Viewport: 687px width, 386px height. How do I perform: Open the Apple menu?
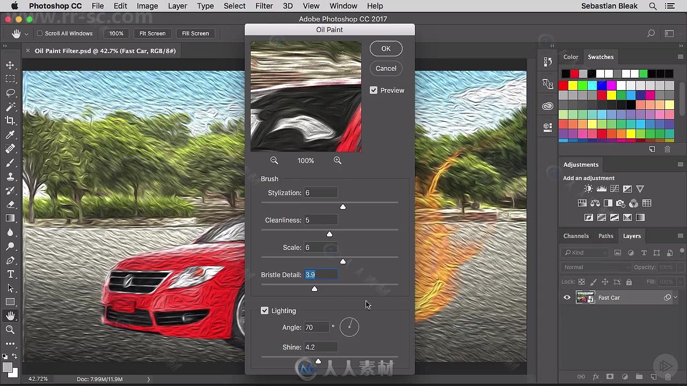(x=14, y=6)
